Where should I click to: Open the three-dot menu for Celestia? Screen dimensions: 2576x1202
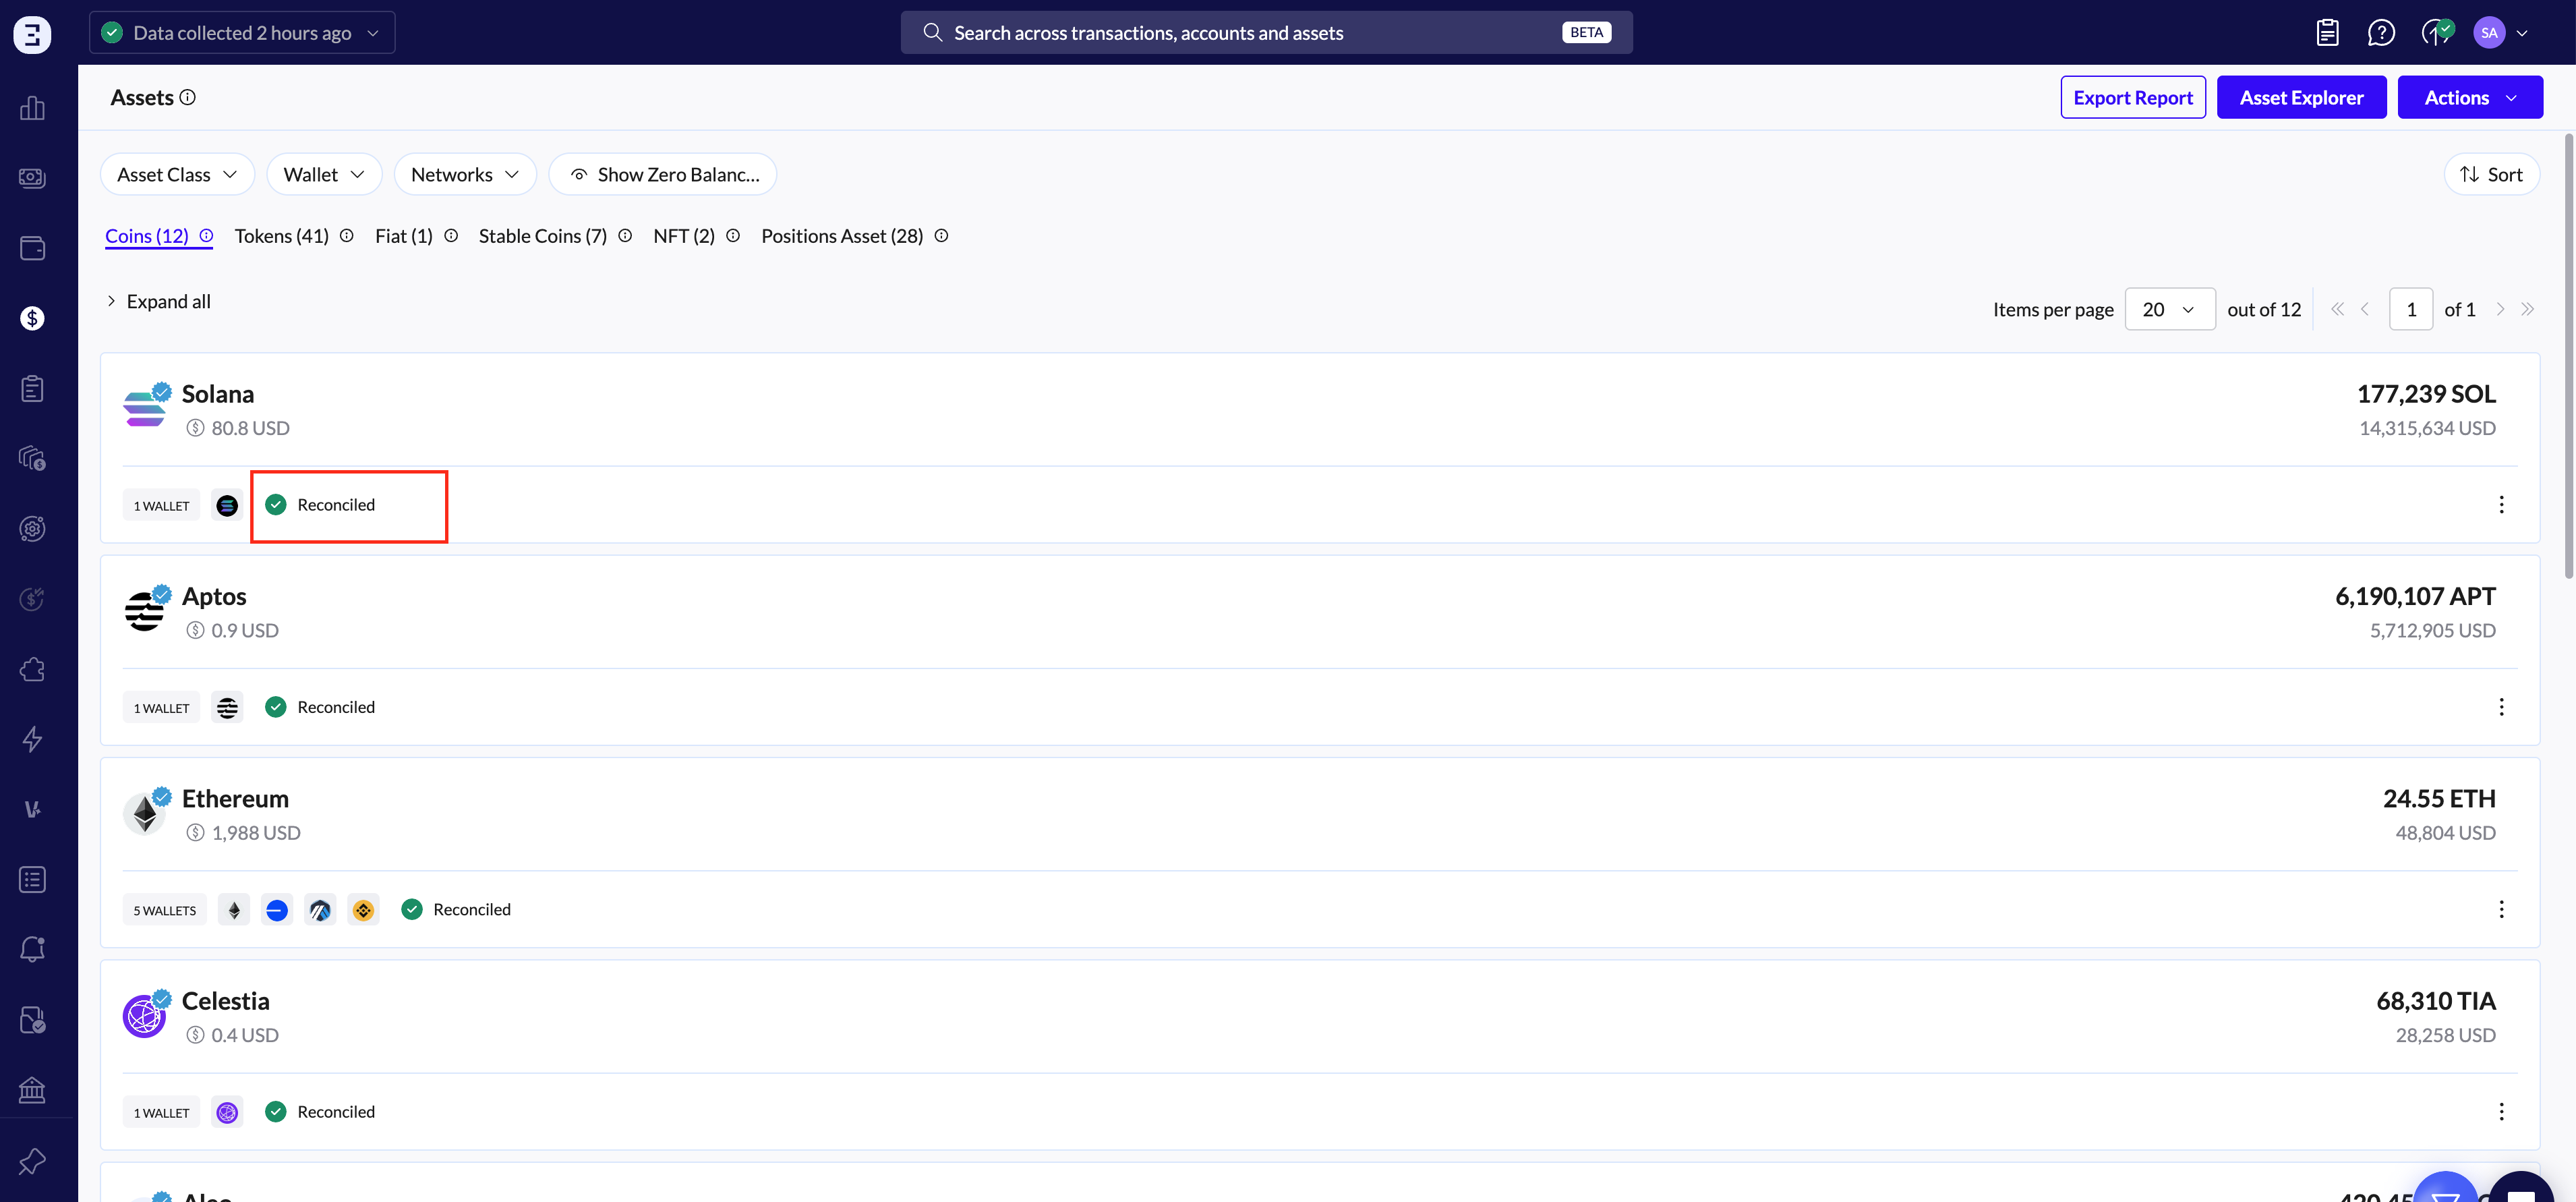point(2501,1111)
